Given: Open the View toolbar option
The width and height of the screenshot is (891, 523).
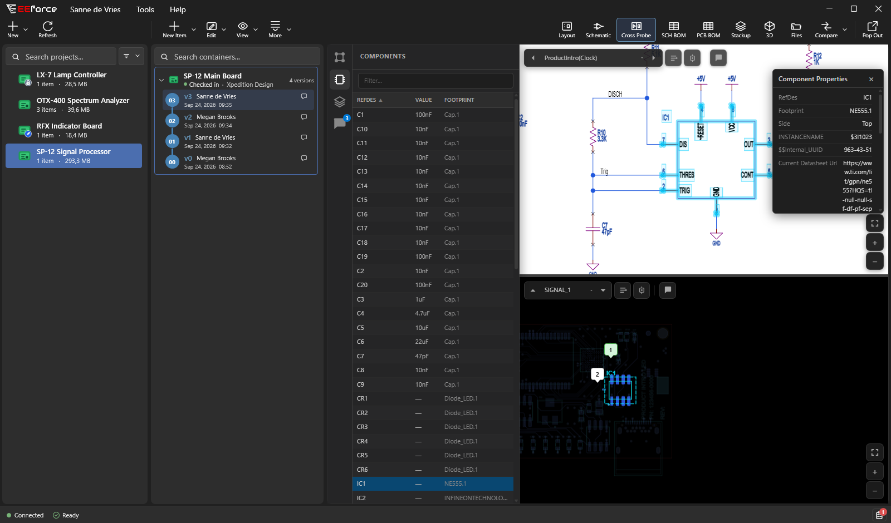Looking at the screenshot, I should click(x=242, y=29).
